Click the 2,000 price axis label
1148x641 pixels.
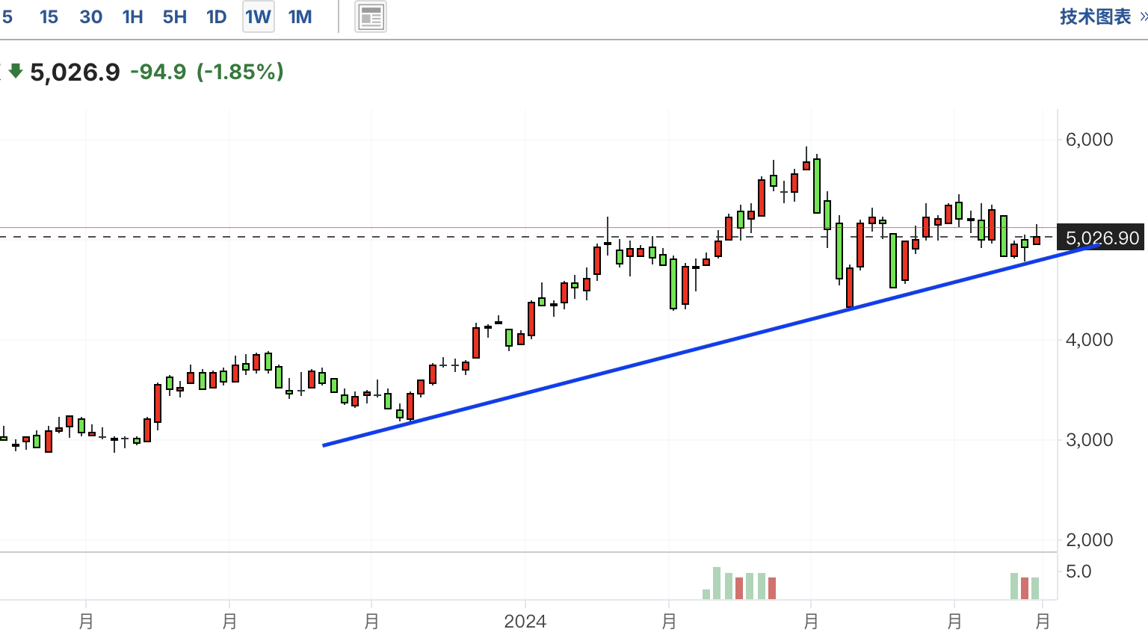point(1089,540)
